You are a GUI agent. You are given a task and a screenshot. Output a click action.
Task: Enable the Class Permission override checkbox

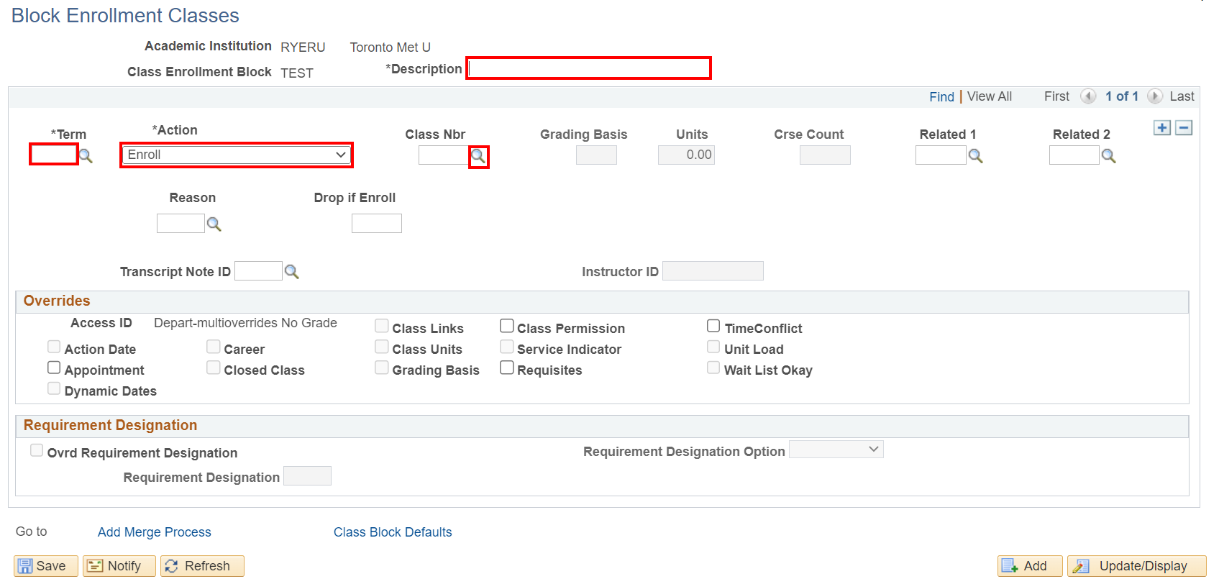pyautogui.click(x=507, y=327)
